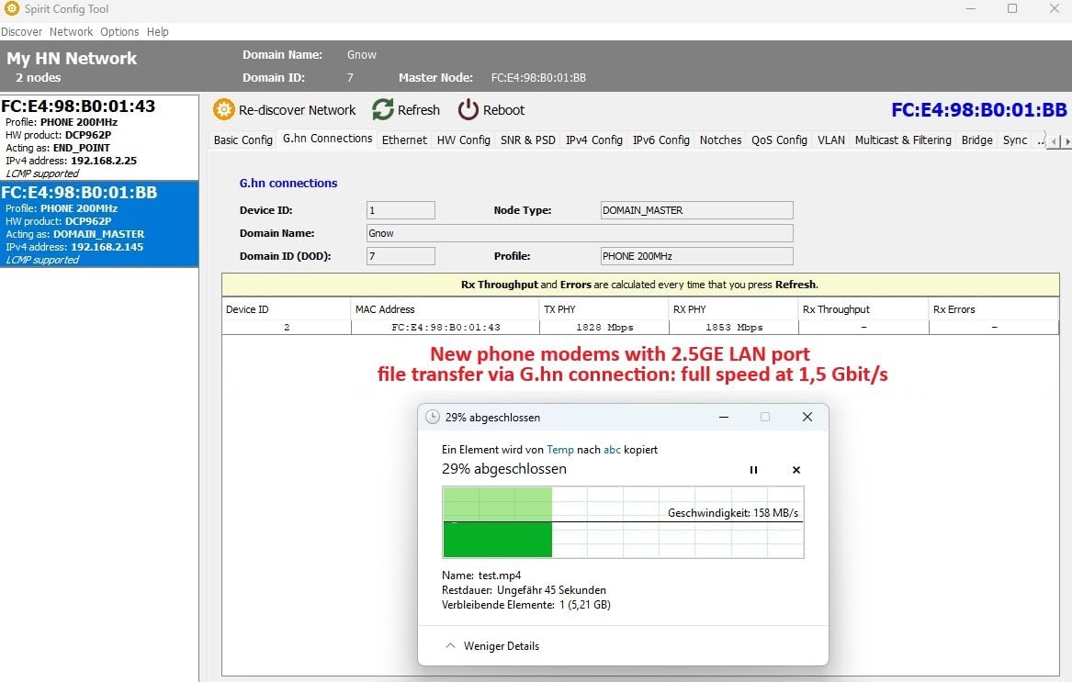
Task: Click the copy progress speed graph
Action: (623, 523)
